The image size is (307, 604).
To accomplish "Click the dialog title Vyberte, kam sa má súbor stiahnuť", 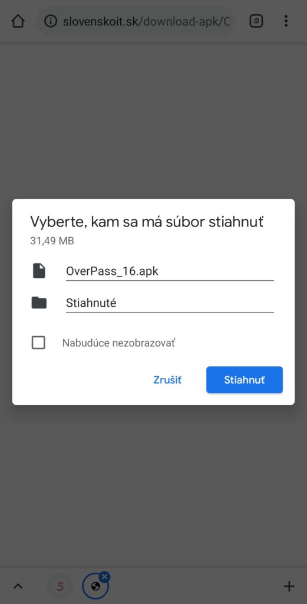I will tap(147, 222).
